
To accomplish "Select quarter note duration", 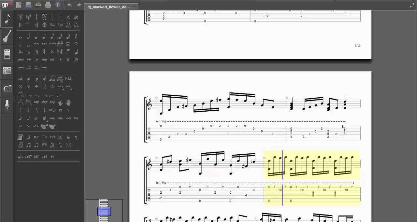I will (x=36, y=36).
